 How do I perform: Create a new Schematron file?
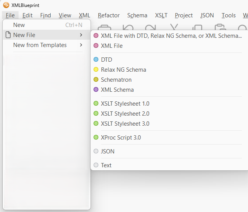(x=116, y=80)
